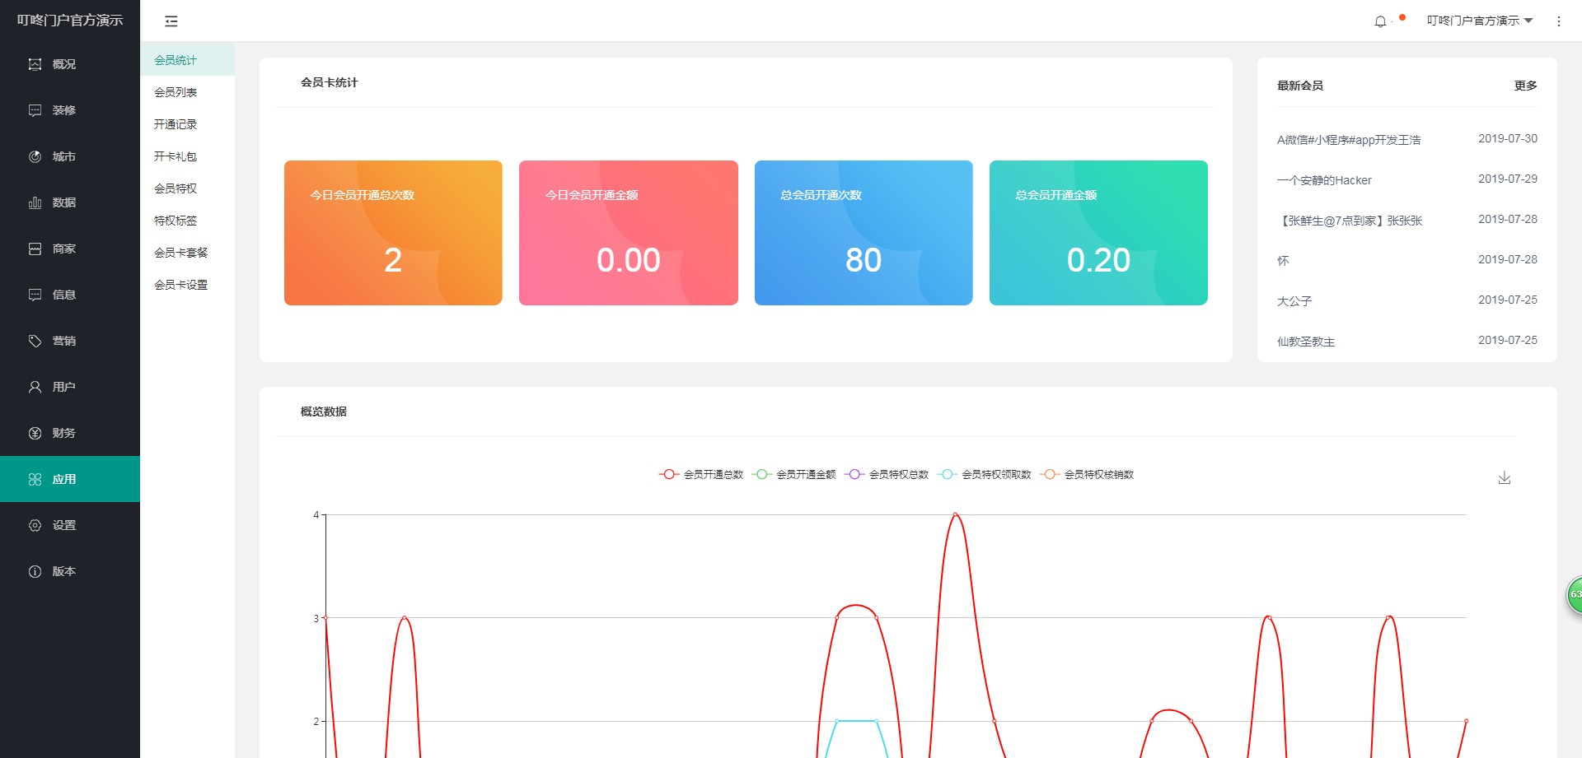
Task: Open the 会员卡设置 submenu item
Action: click(x=187, y=285)
